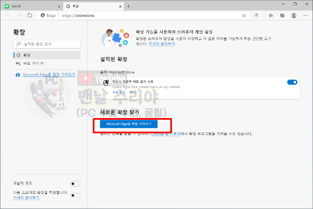Select 확장 in the sidebar
Image resolution: width=313 pixels, height=209 pixels.
47,55
